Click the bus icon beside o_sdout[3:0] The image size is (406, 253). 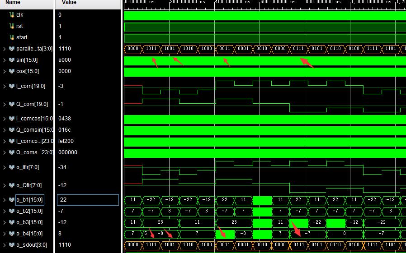point(12,245)
